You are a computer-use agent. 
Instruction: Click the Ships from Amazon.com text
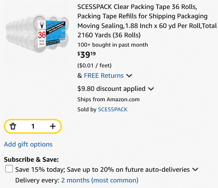pos(108,100)
